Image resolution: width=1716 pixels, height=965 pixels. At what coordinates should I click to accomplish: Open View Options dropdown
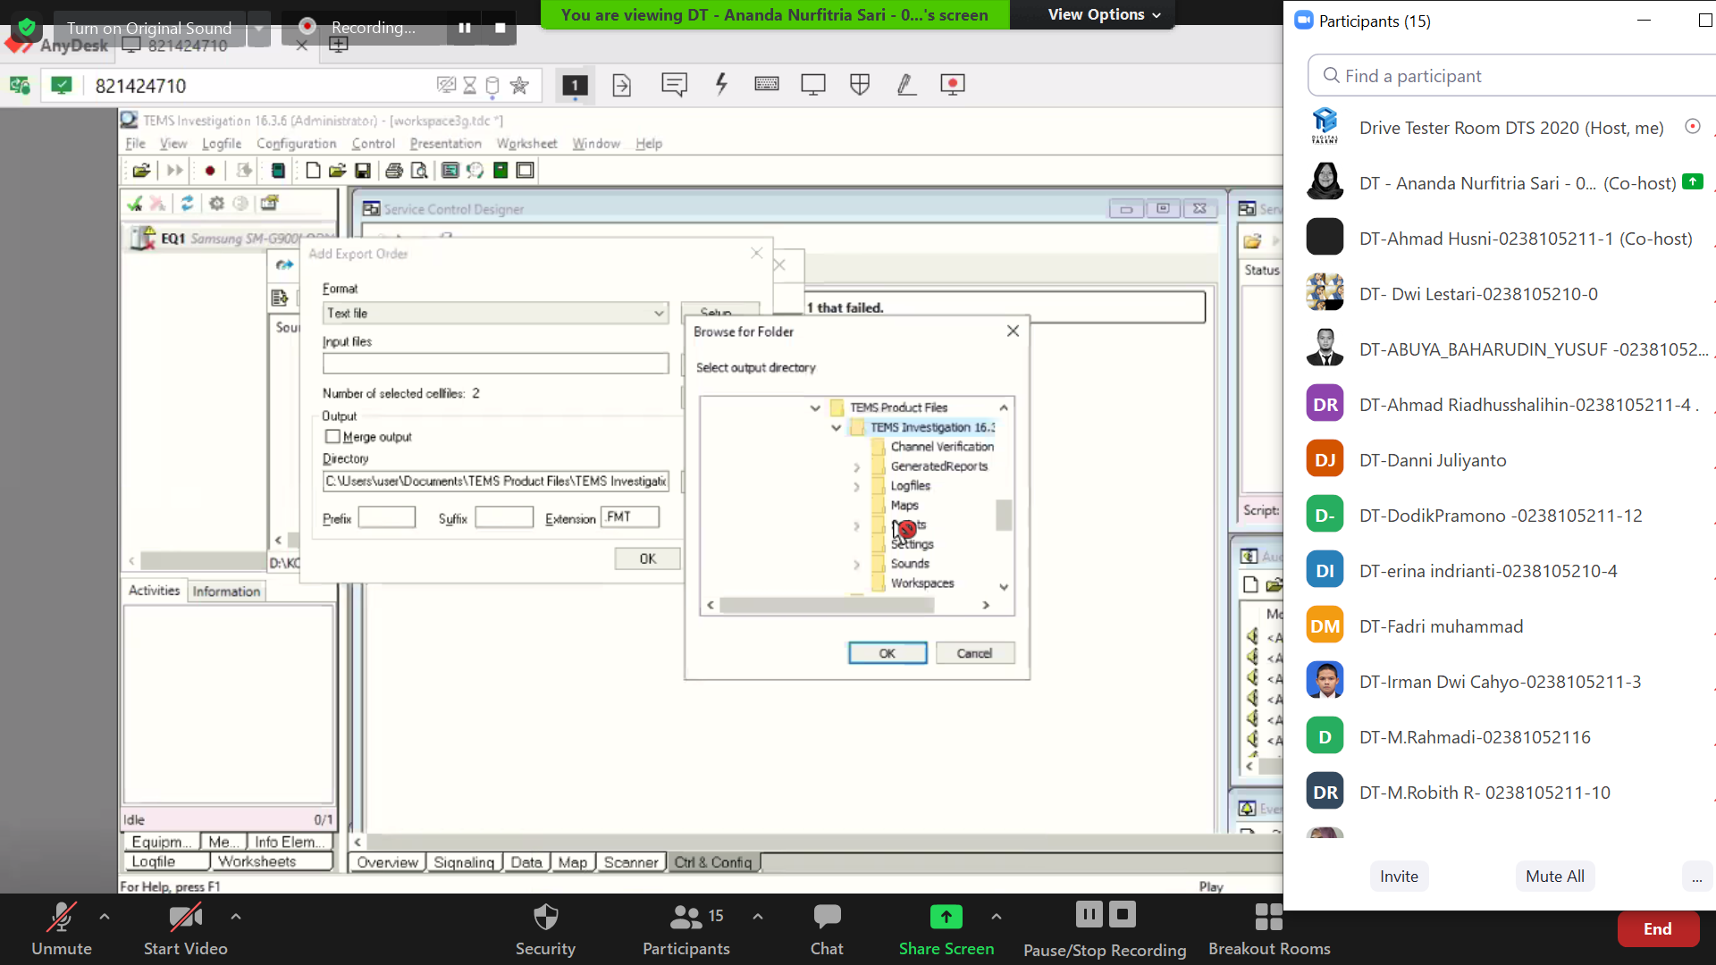(x=1103, y=14)
